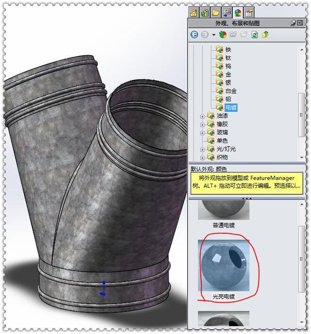
Task: Expand the 玻璃 folder node
Action: (202, 133)
